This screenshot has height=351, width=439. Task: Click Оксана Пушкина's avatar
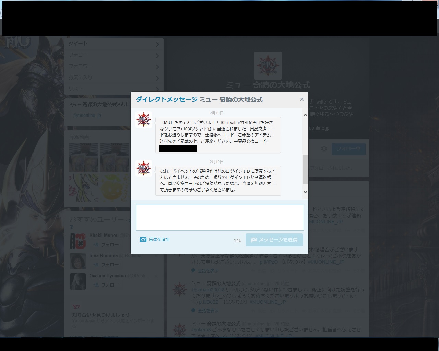pos(78,281)
